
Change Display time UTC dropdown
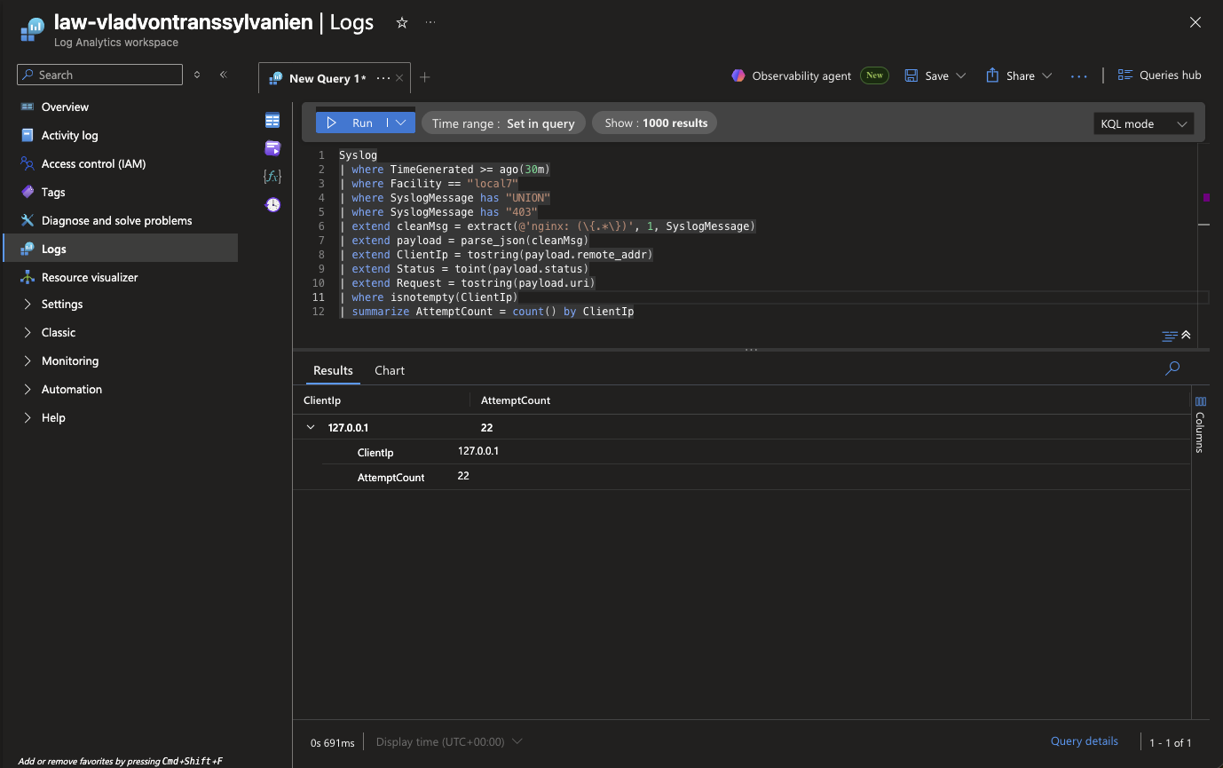click(x=449, y=741)
